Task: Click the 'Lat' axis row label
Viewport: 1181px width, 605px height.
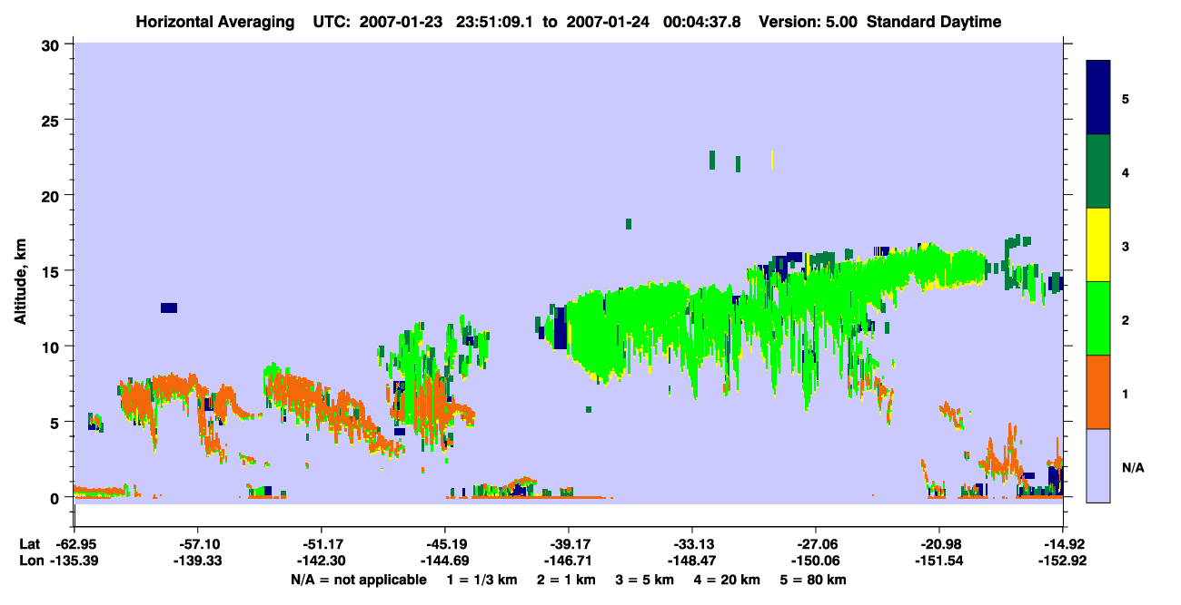Action: 30,543
